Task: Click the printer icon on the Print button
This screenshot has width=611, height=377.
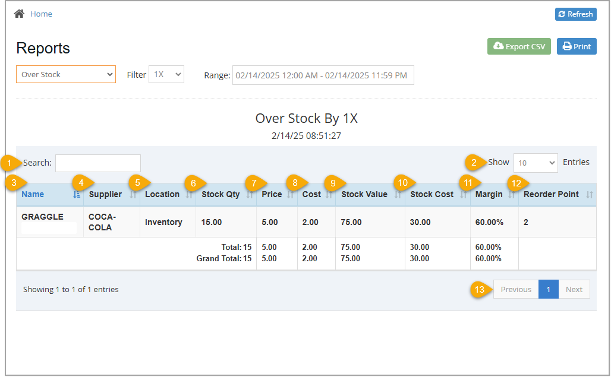Action: pyautogui.click(x=566, y=46)
